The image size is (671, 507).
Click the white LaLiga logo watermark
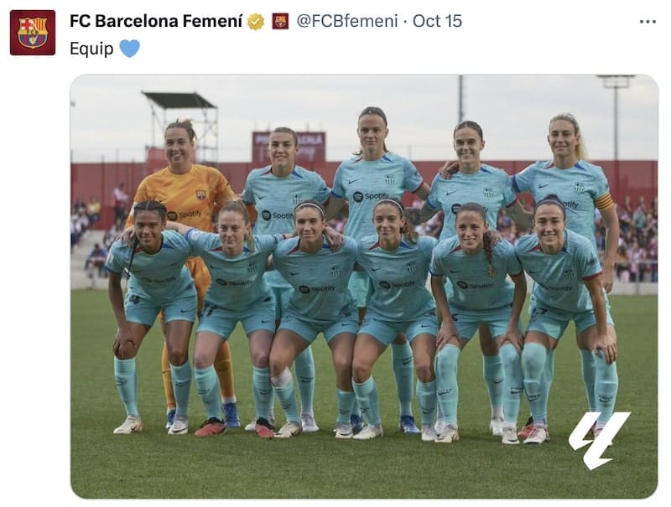599,440
